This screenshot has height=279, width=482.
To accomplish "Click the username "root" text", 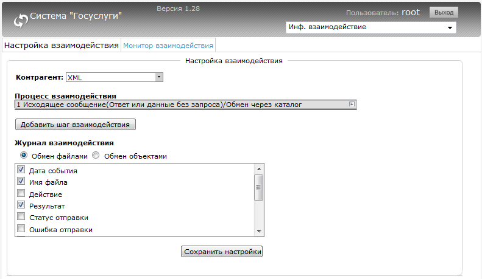I will pyautogui.click(x=411, y=12).
